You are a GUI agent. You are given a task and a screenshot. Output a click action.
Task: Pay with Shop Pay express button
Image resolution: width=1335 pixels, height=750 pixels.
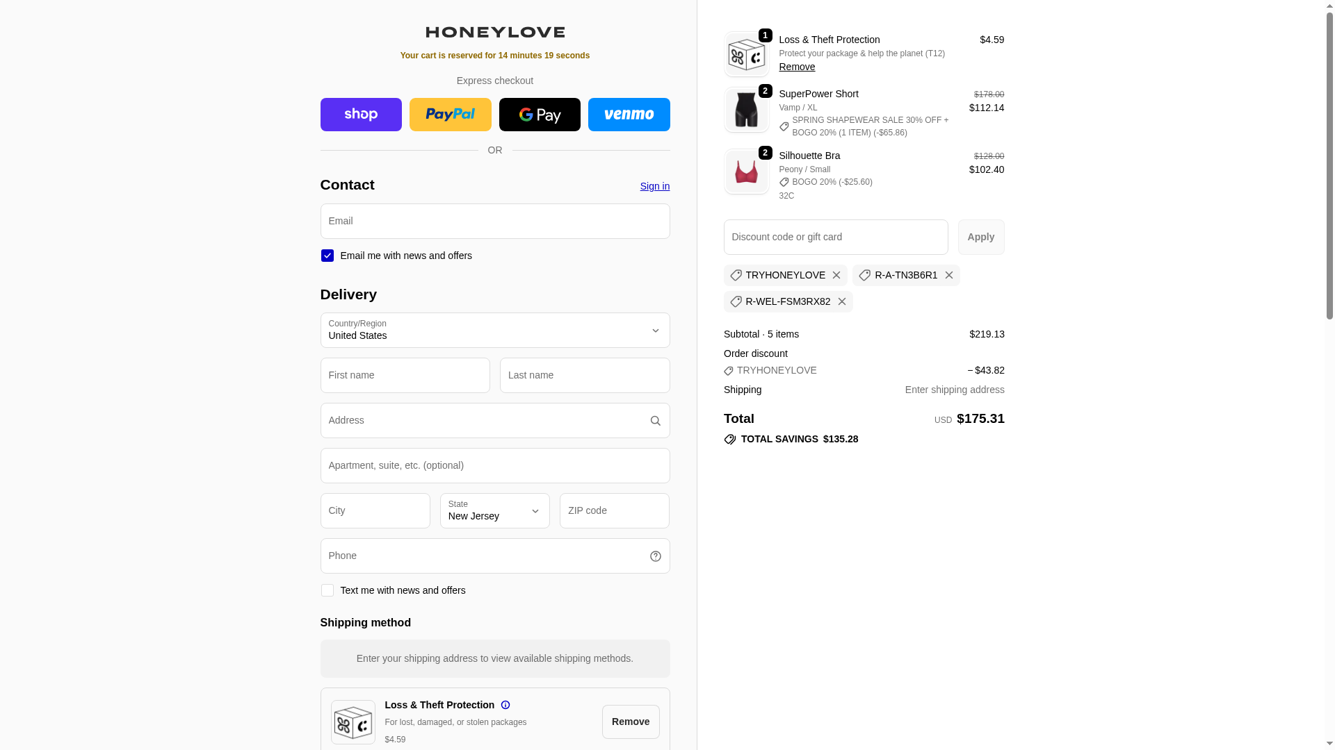(361, 115)
